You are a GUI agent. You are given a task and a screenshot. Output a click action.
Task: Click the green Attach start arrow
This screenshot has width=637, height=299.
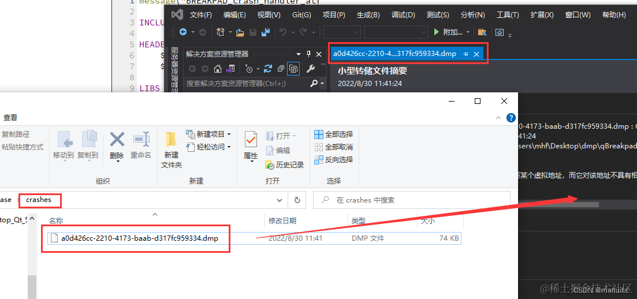coord(436,32)
